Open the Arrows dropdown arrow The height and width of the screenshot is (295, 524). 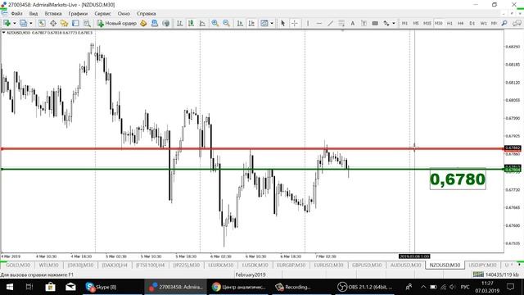(x=393, y=23)
